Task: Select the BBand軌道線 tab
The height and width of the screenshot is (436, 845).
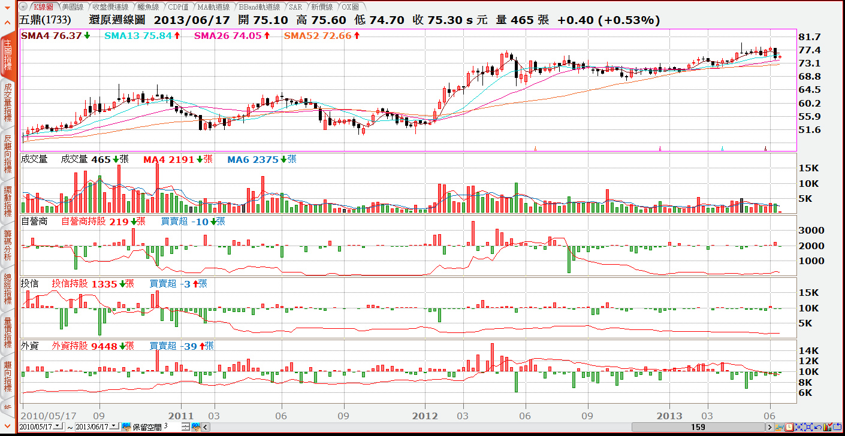Action: (x=259, y=7)
